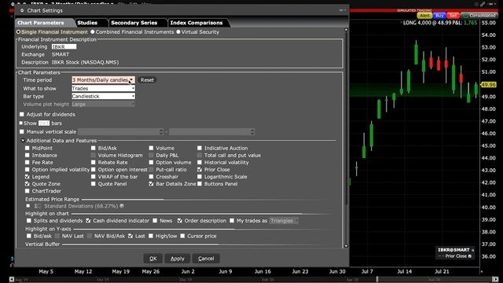Toggle the Bar Details Zone checkbox
Screen dimensions: 503x283
151,184
